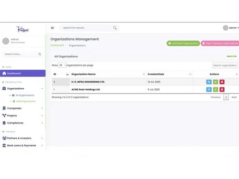
Task: Click the Organizations briefcase icon
Action: (x=4, y=88)
